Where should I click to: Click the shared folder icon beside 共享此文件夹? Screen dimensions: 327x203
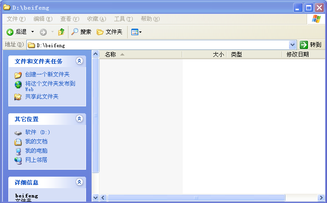pos(18,97)
